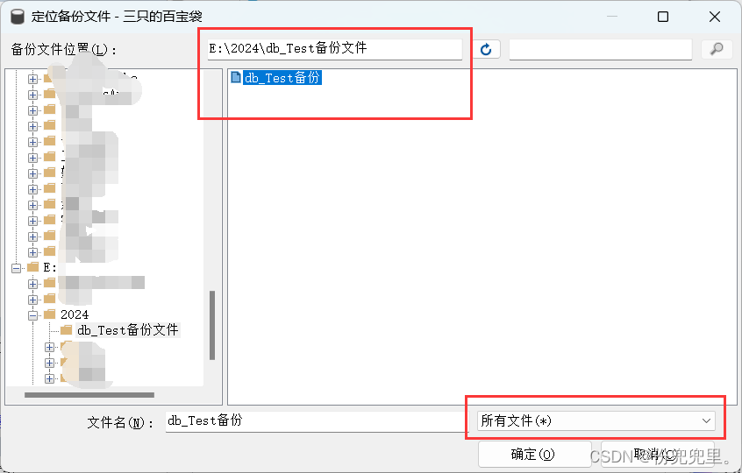The width and height of the screenshot is (742, 473).
Task: Click the db_Test备份文件 folder icon in tree
Action: [67, 330]
